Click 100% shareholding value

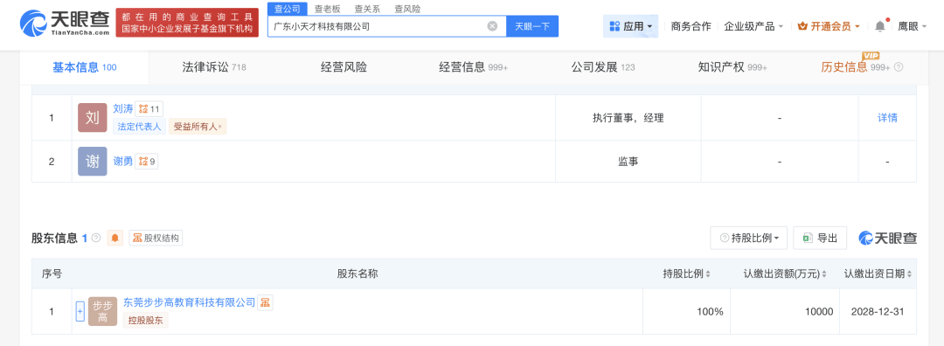point(710,312)
